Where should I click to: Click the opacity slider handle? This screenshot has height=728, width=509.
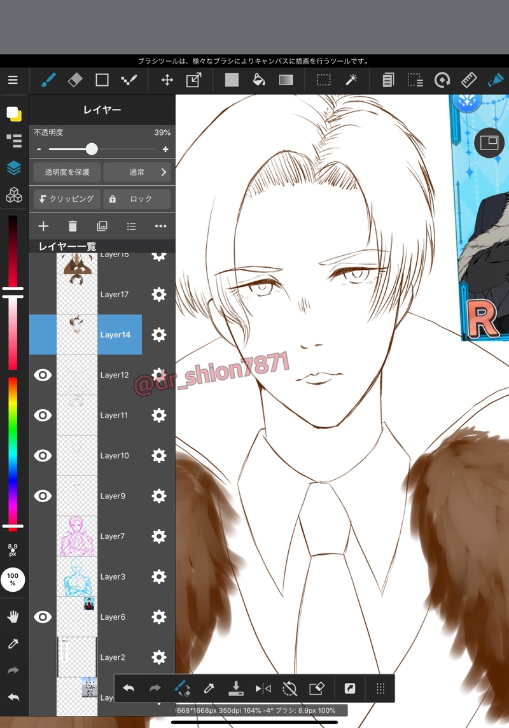pos(92,149)
